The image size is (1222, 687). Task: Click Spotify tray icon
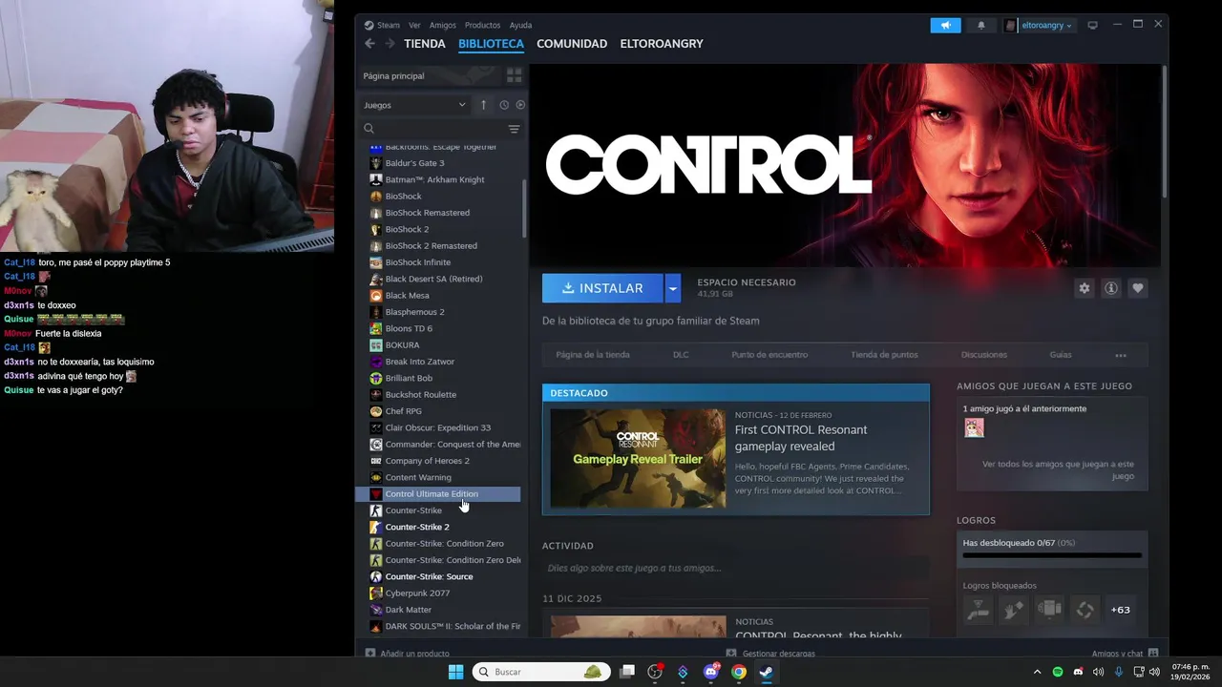[1058, 672]
